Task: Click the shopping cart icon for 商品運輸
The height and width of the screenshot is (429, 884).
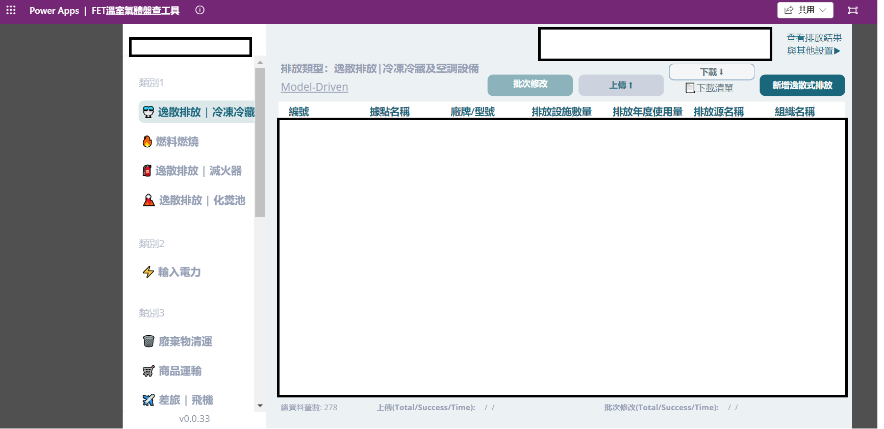Action: [x=148, y=371]
